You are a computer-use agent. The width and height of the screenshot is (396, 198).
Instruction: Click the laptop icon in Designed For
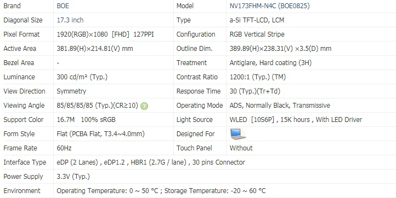238,134
